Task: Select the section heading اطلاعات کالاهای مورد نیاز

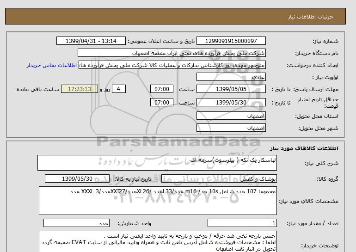Action: [x=304, y=148]
